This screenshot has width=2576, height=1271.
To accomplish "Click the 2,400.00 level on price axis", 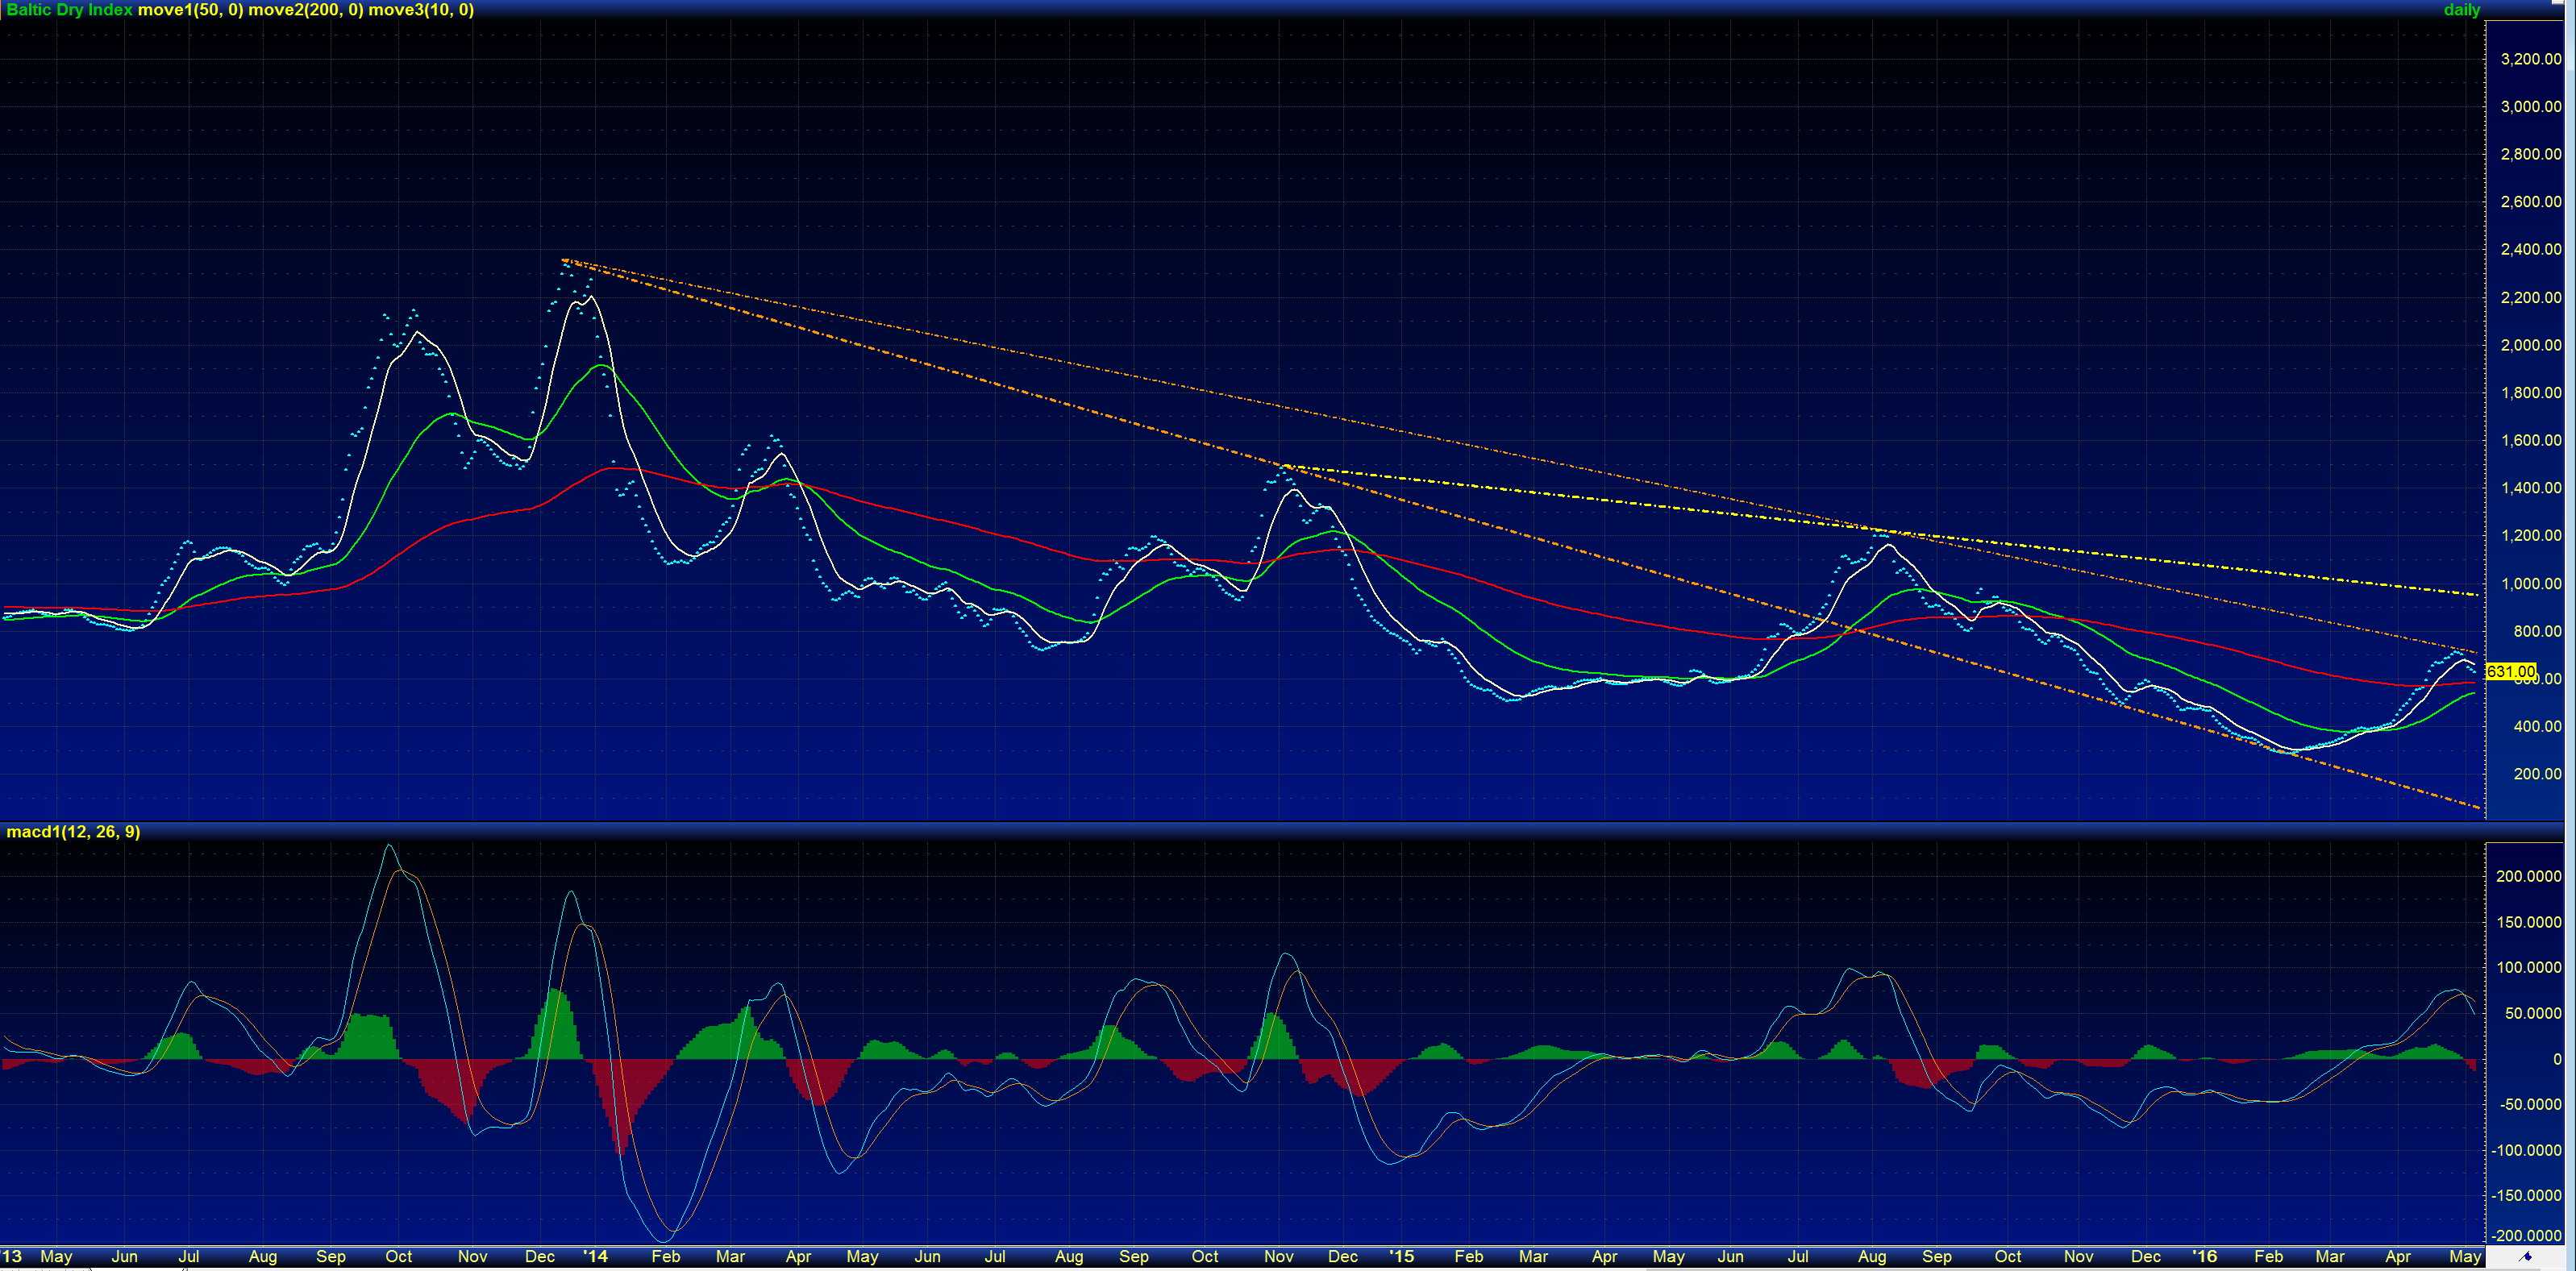I will (2530, 249).
